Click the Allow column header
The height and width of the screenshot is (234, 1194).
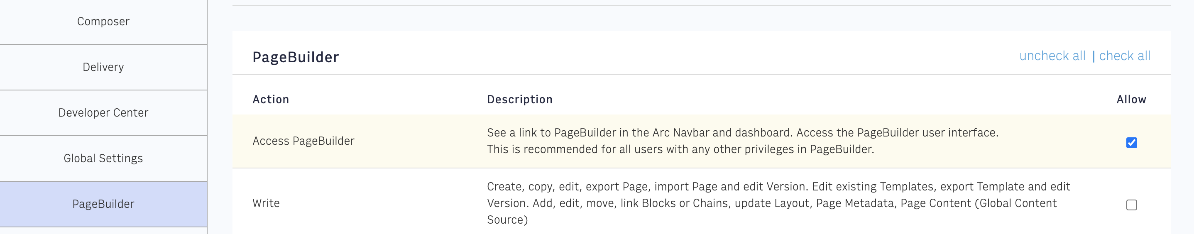[x=1131, y=100]
